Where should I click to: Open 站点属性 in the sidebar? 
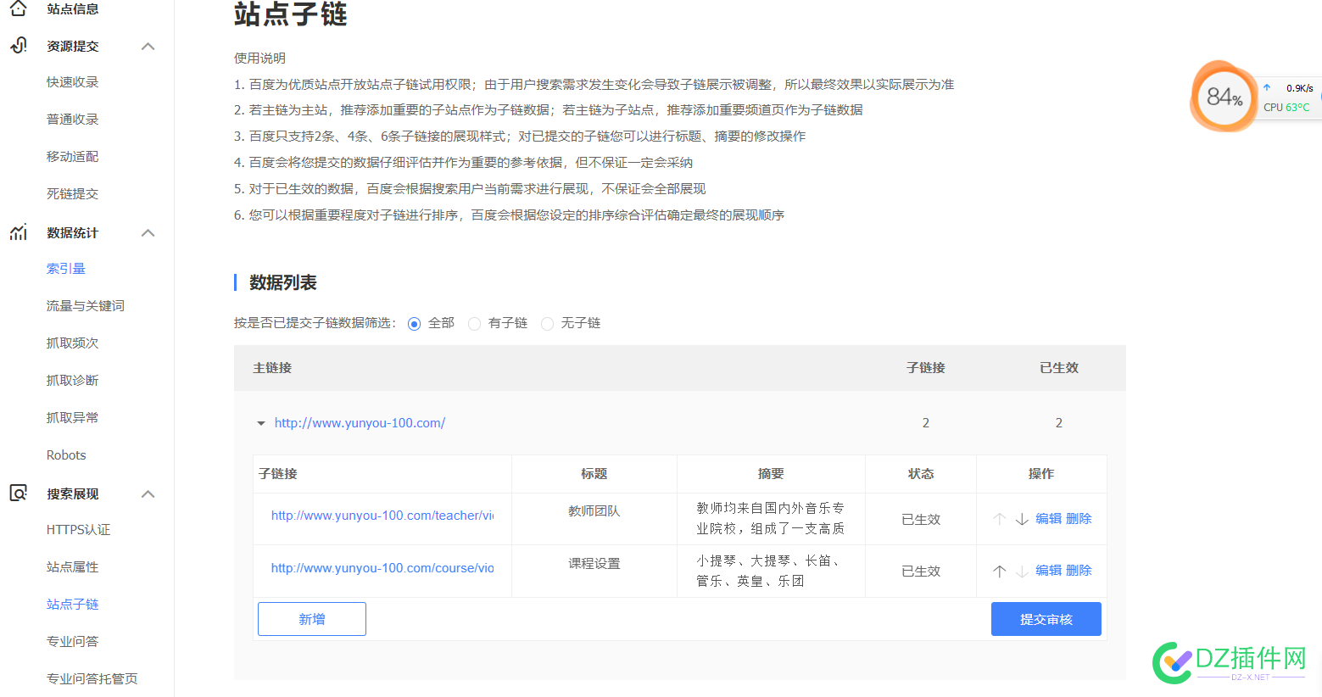pos(73,567)
